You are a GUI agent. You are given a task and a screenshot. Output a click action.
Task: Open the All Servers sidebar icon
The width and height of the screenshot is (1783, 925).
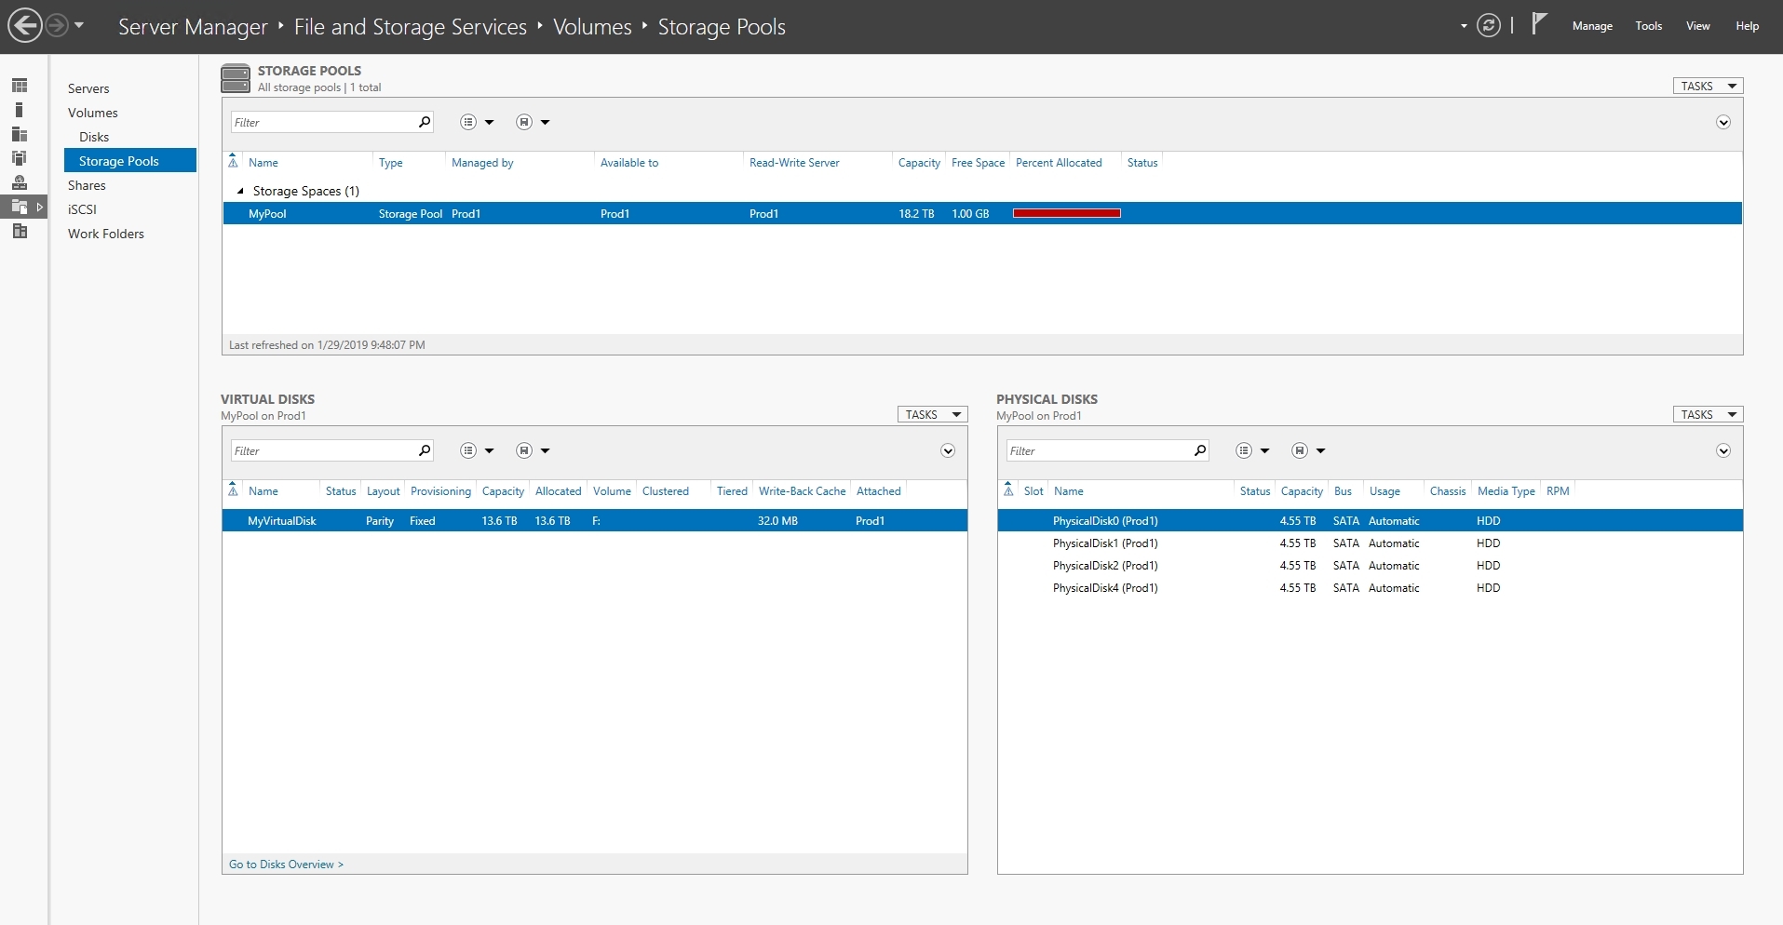click(20, 135)
